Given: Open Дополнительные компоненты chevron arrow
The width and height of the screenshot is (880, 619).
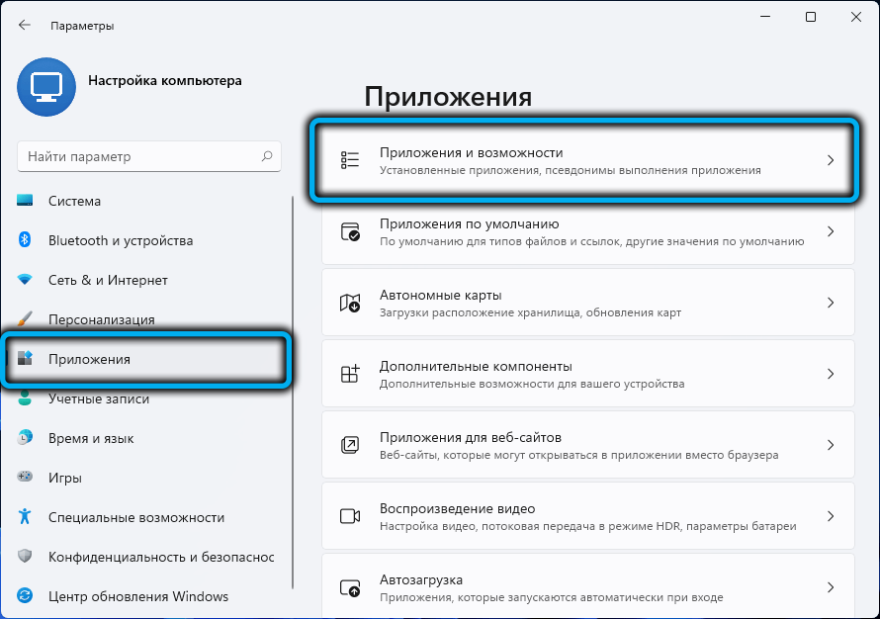Looking at the screenshot, I should [831, 374].
